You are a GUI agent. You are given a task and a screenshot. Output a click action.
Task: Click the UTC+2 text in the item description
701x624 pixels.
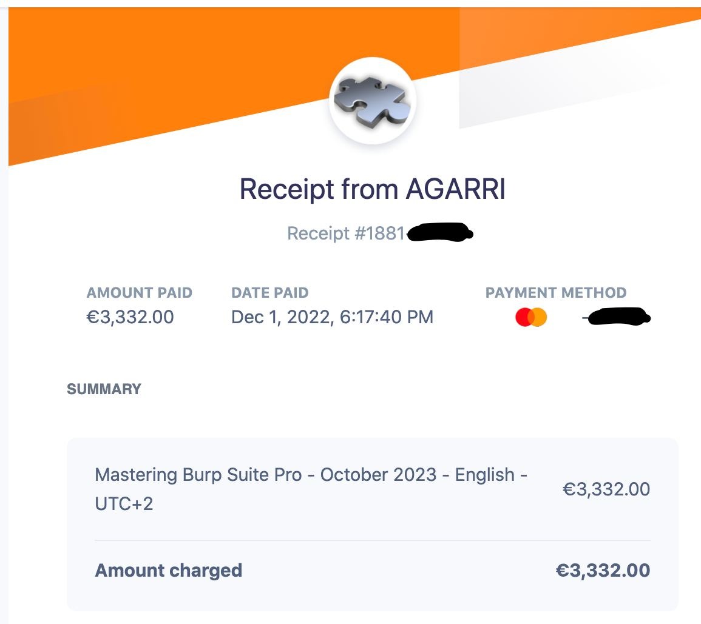(x=124, y=503)
